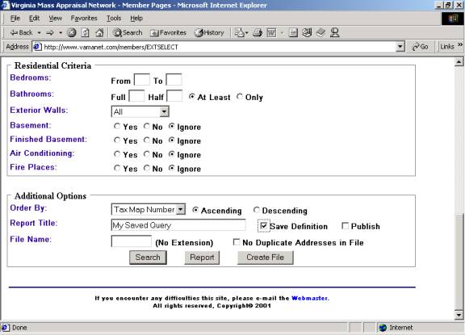Click the File Name input field

[x=132, y=241]
